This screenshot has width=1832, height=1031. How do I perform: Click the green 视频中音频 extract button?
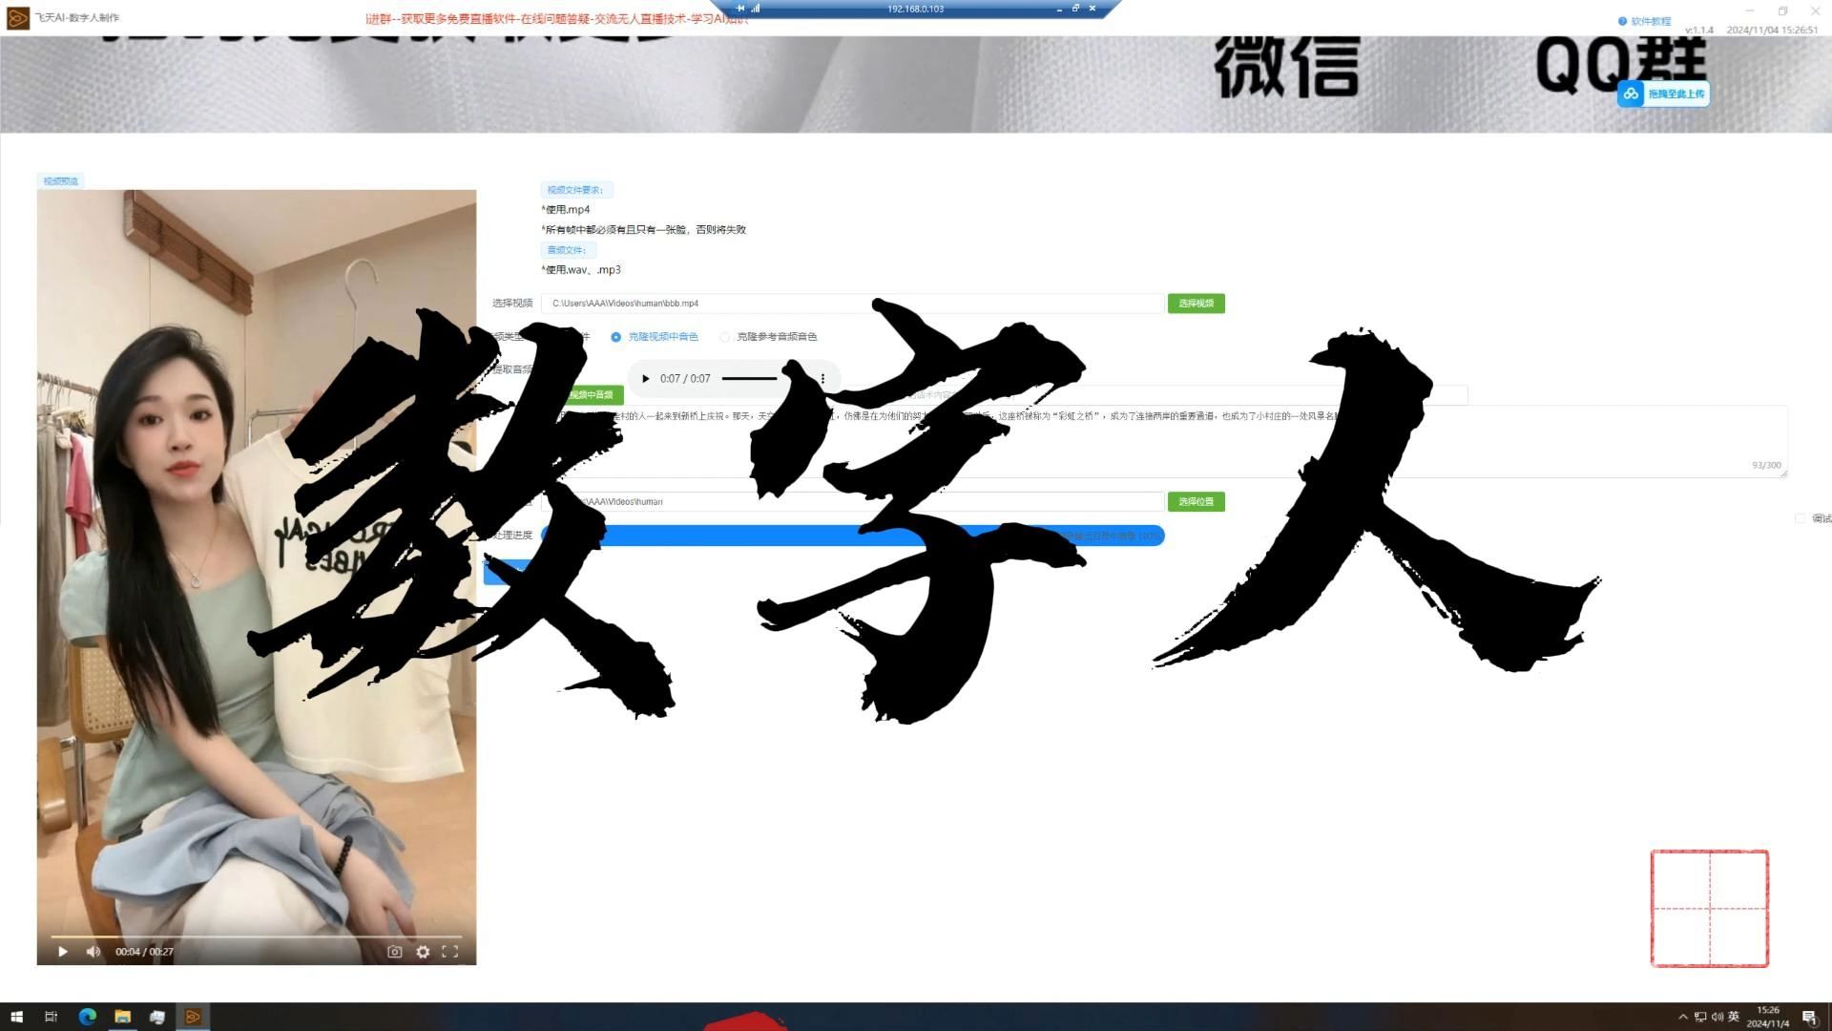click(592, 395)
